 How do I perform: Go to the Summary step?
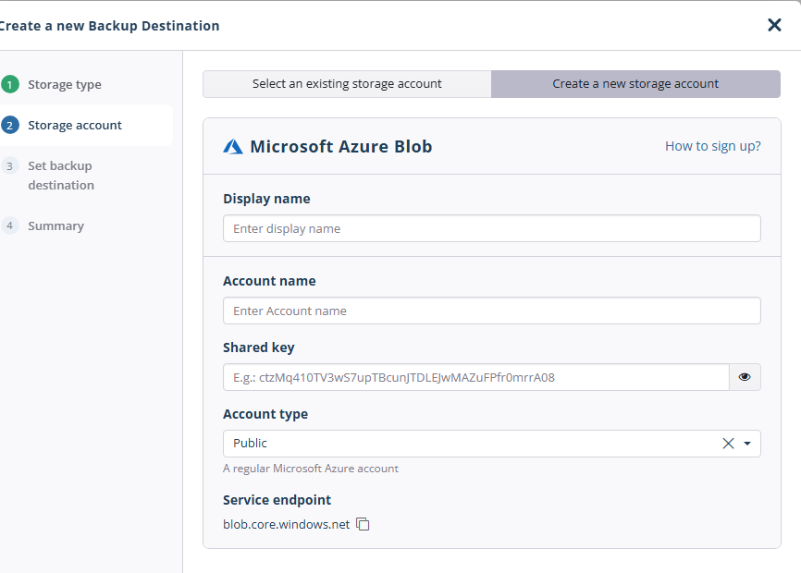click(x=55, y=226)
